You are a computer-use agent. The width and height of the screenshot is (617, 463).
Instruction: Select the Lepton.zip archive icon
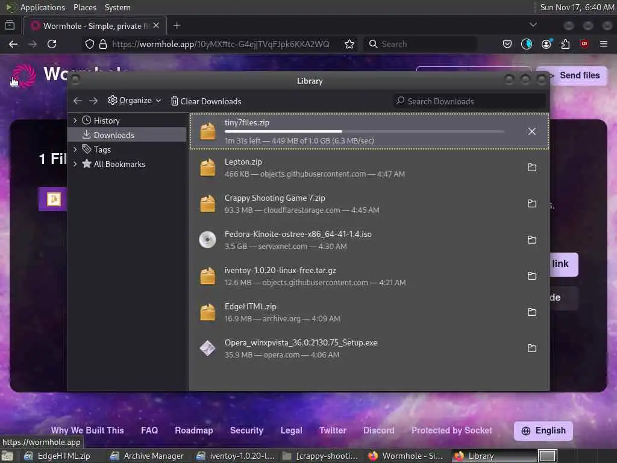(x=207, y=168)
